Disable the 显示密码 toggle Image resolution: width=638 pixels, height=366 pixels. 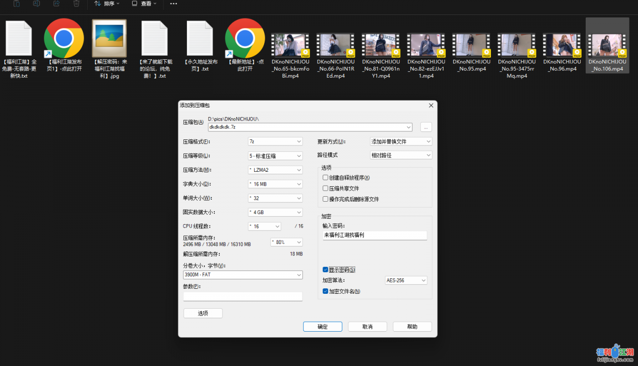click(325, 269)
